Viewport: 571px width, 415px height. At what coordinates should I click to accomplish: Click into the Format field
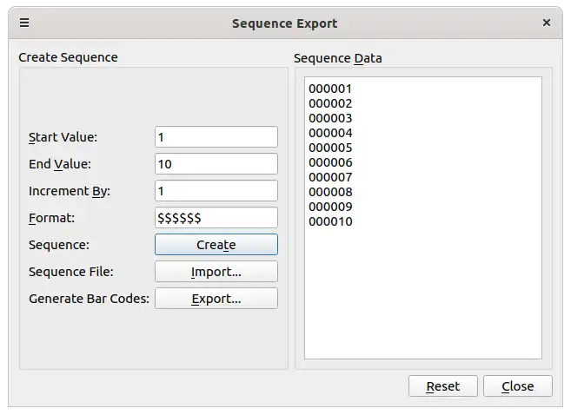tap(216, 218)
